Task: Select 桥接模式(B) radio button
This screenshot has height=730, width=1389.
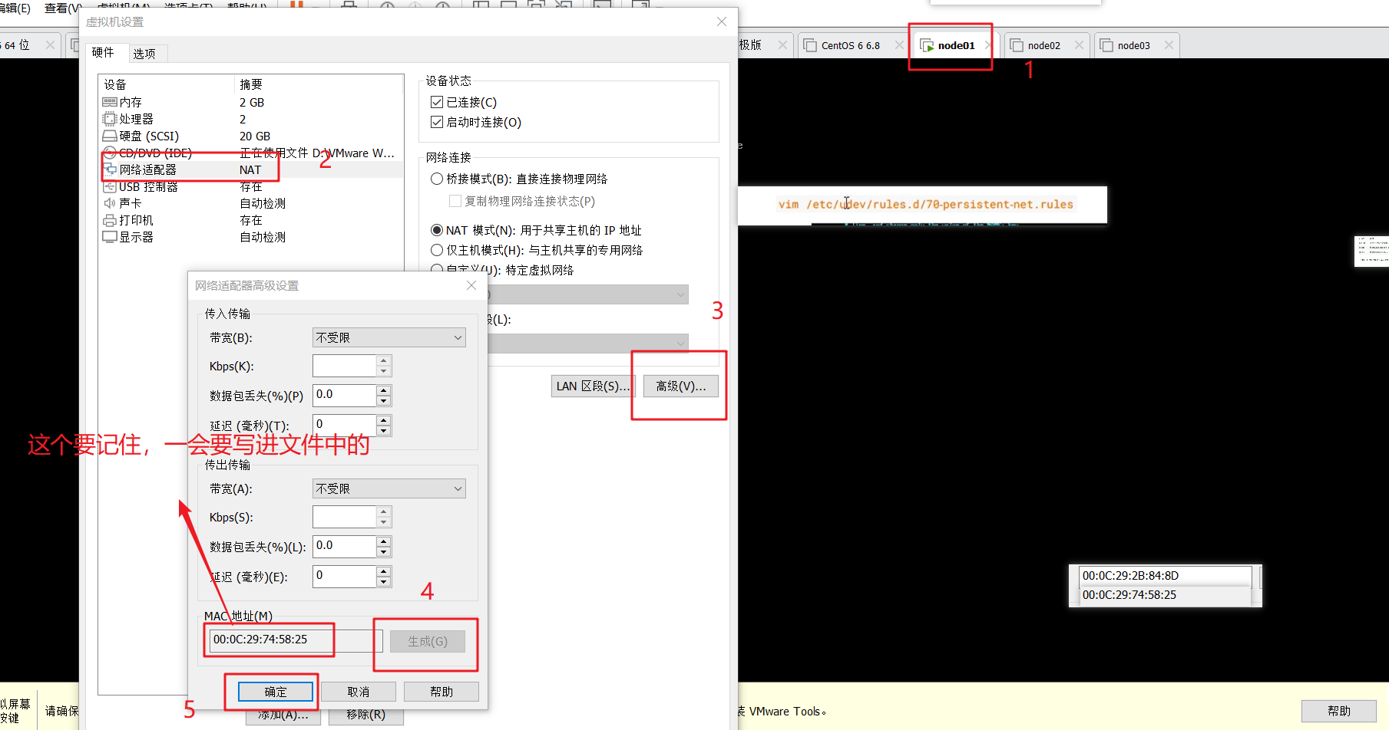Action: tap(437, 179)
